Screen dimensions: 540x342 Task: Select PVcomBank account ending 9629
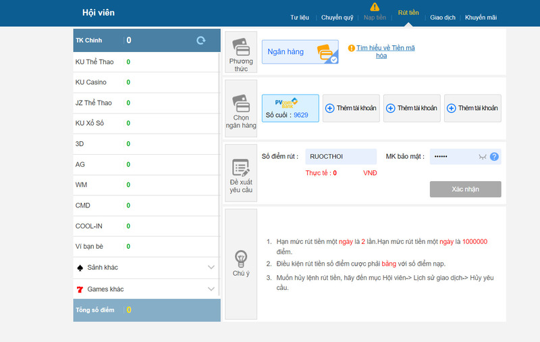pyautogui.click(x=290, y=108)
